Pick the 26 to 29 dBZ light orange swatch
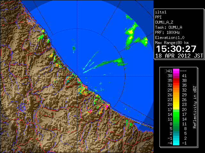The image size is (205, 153). 176,95
